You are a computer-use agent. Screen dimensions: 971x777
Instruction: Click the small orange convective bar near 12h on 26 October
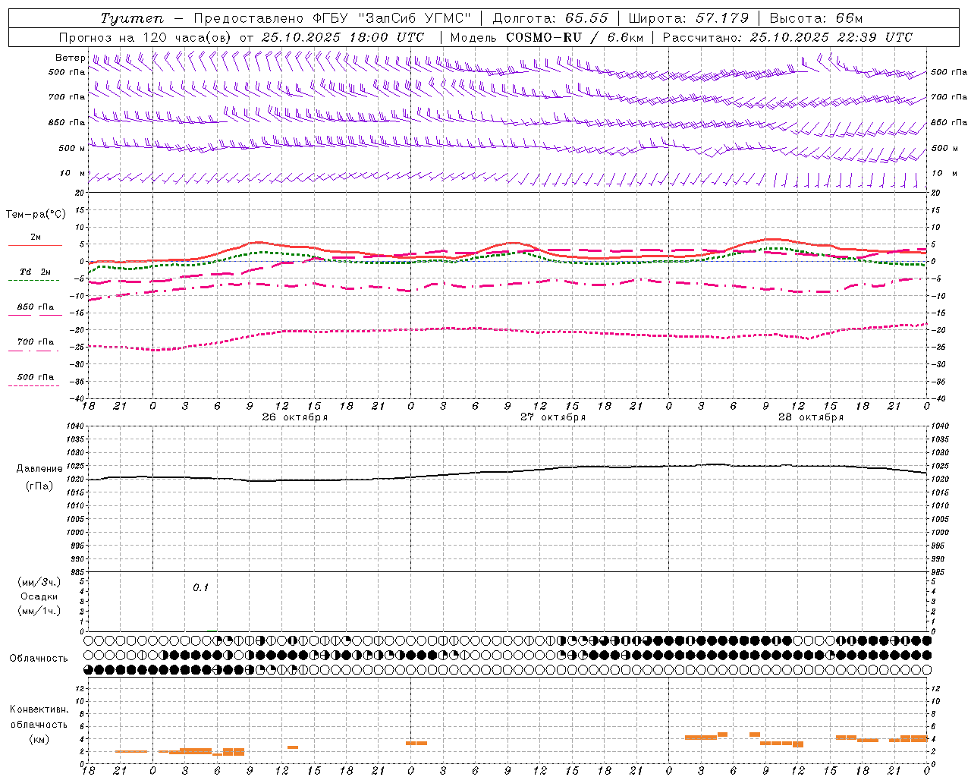pyautogui.click(x=293, y=747)
